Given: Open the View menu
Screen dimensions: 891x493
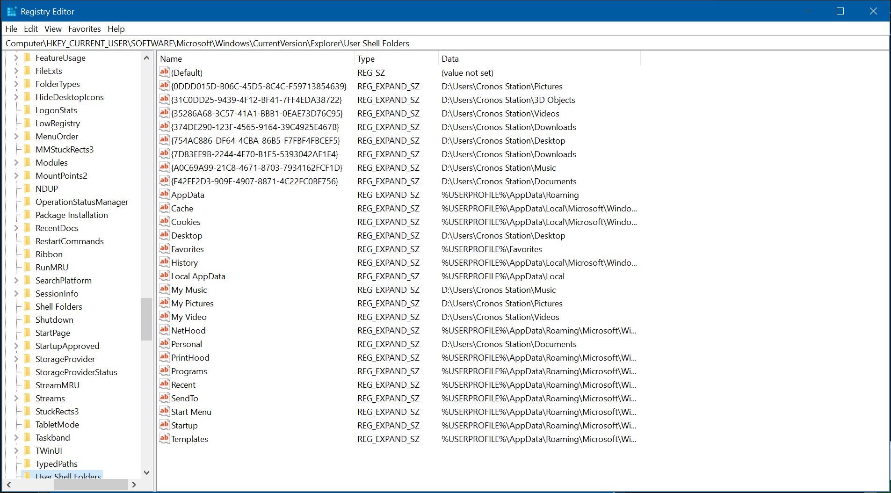Looking at the screenshot, I should point(53,29).
